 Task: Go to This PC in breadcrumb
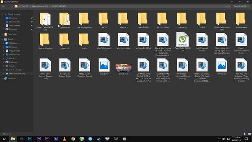(25, 6)
